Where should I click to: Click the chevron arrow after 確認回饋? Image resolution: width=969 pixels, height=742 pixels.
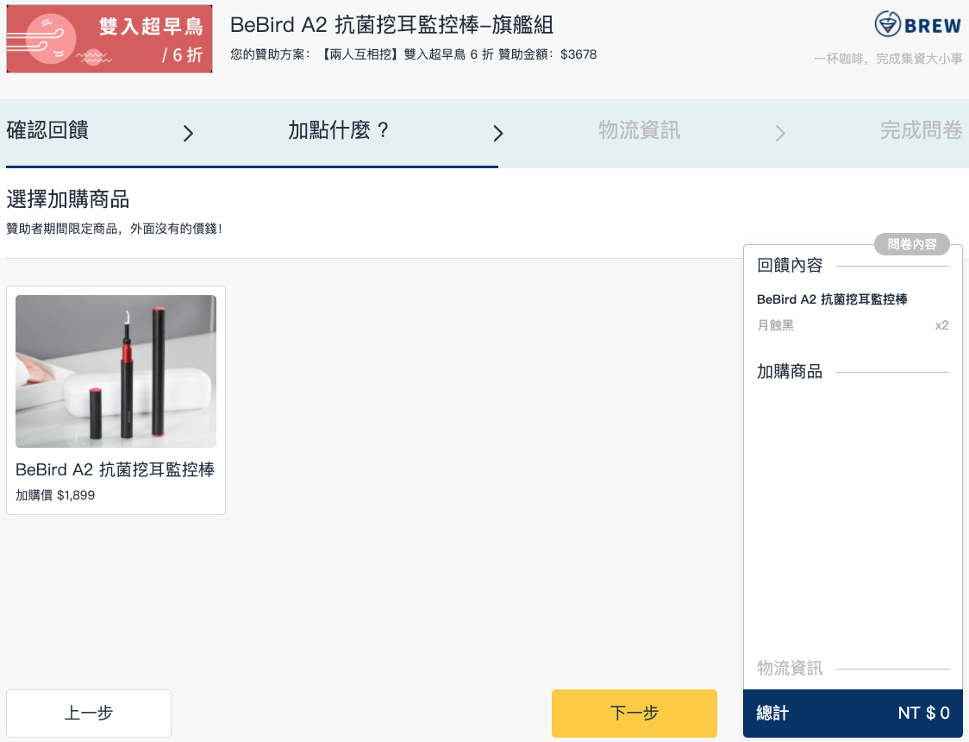[189, 133]
